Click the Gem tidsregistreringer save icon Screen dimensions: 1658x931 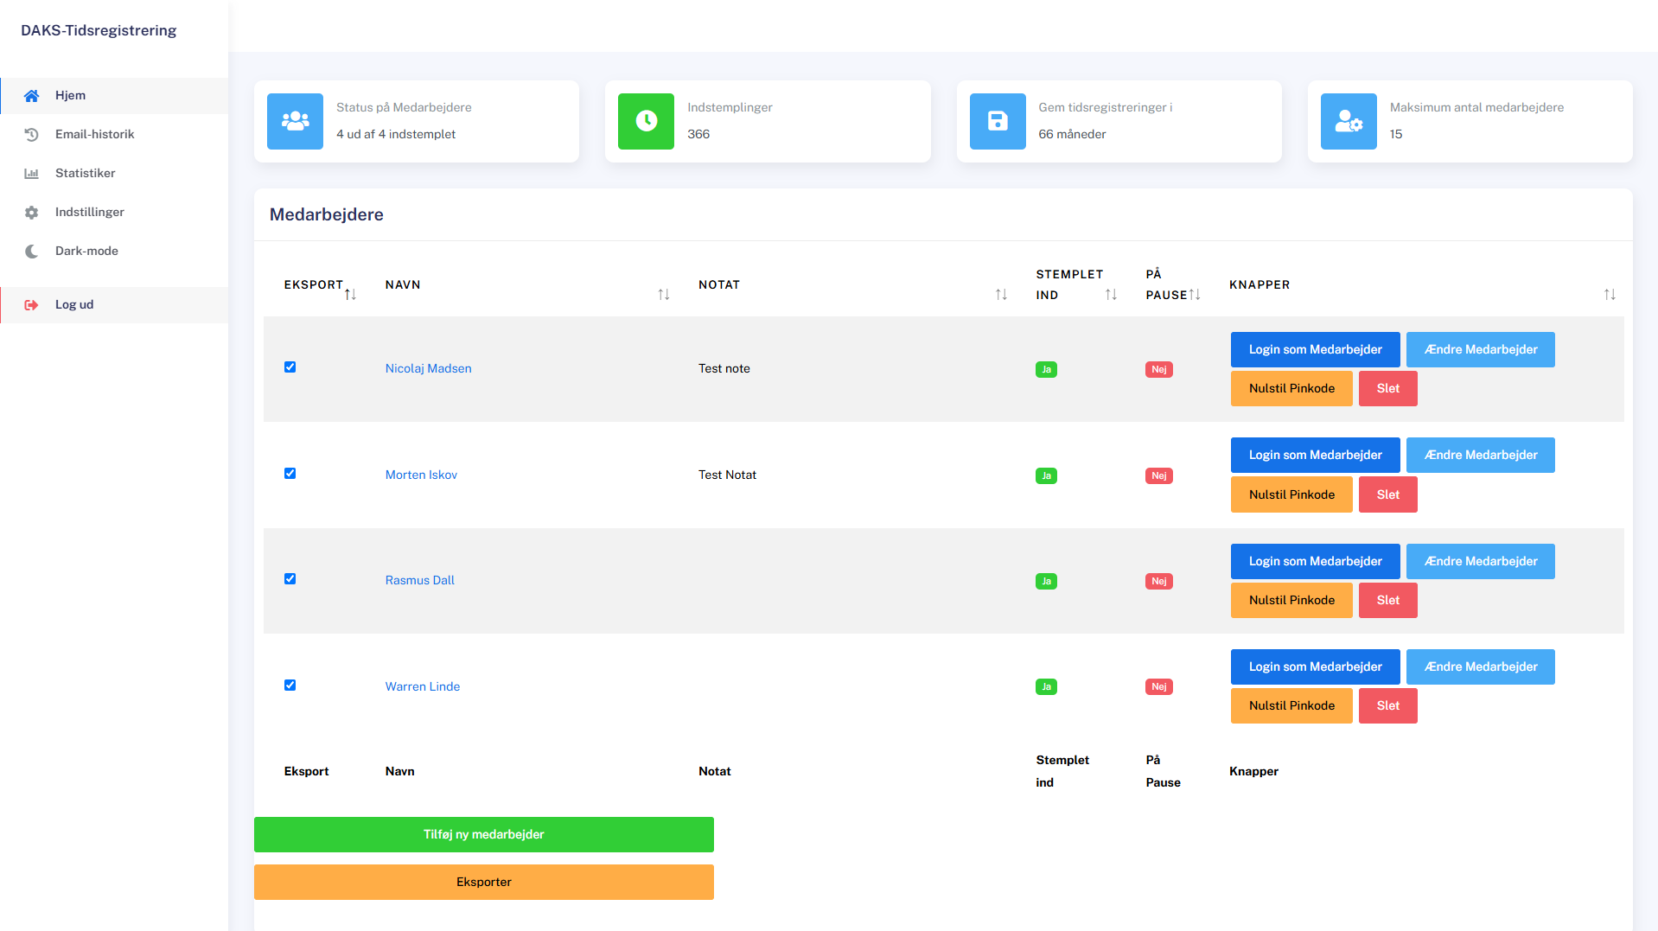point(998,121)
